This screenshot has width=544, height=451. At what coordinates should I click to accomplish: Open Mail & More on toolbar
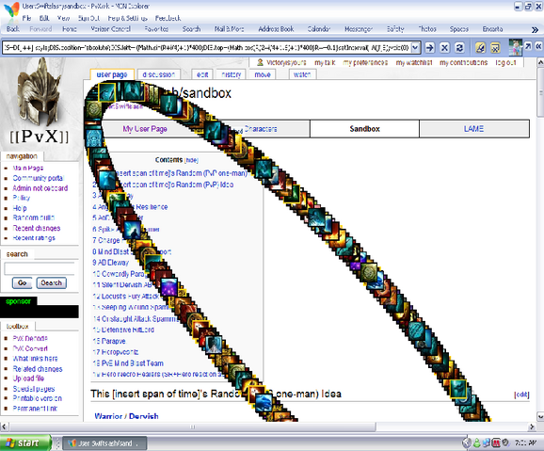(x=229, y=29)
